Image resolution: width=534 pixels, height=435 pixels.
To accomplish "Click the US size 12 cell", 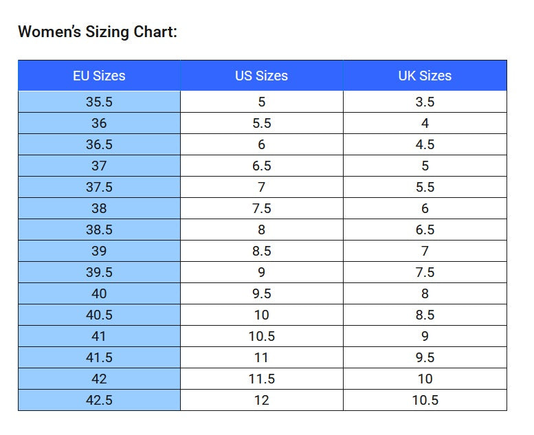I will [x=261, y=400].
